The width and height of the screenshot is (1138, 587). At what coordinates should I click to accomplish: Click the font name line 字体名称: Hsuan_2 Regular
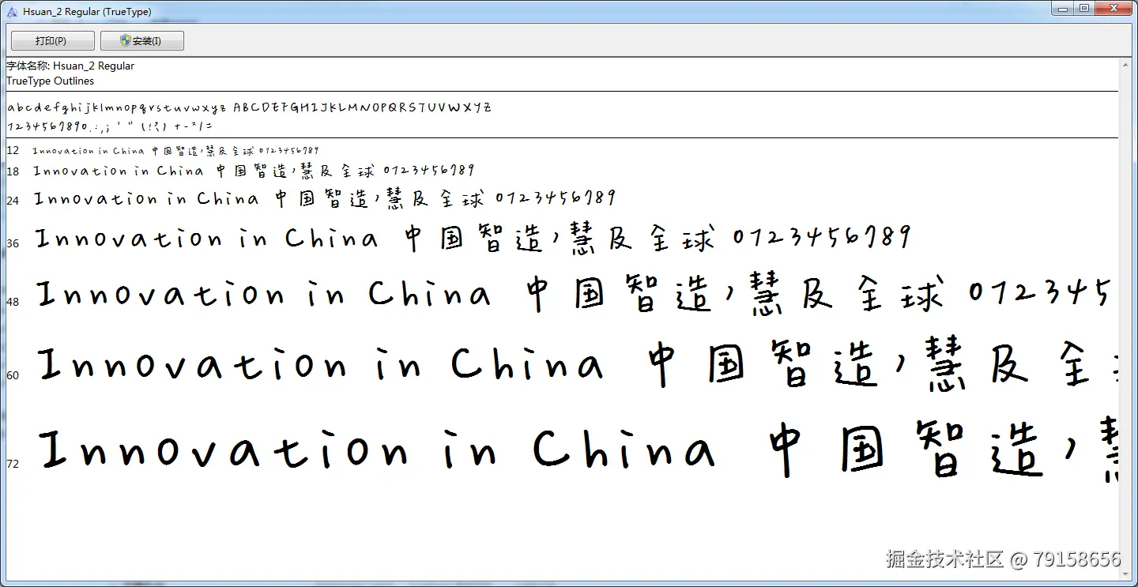click(70, 66)
